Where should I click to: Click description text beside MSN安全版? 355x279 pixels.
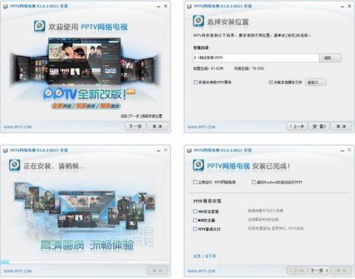[263, 220]
